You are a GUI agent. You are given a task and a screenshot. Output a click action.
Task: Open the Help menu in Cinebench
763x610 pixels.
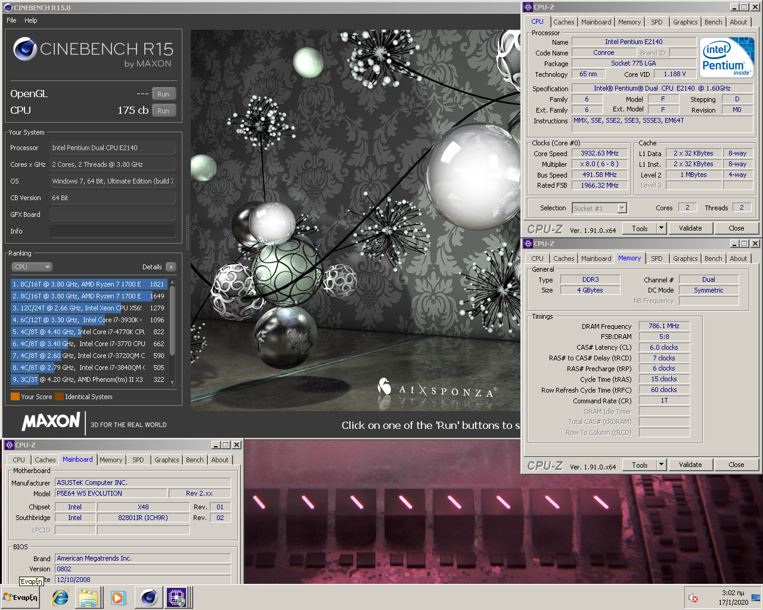[x=31, y=20]
